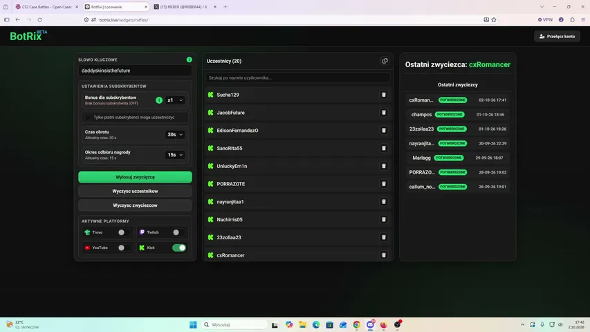Image resolution: width=590 pixels, height=332 pixels.
Task: Remove cxRomancer participant trash icon
Action: click(x=383, y=255)
